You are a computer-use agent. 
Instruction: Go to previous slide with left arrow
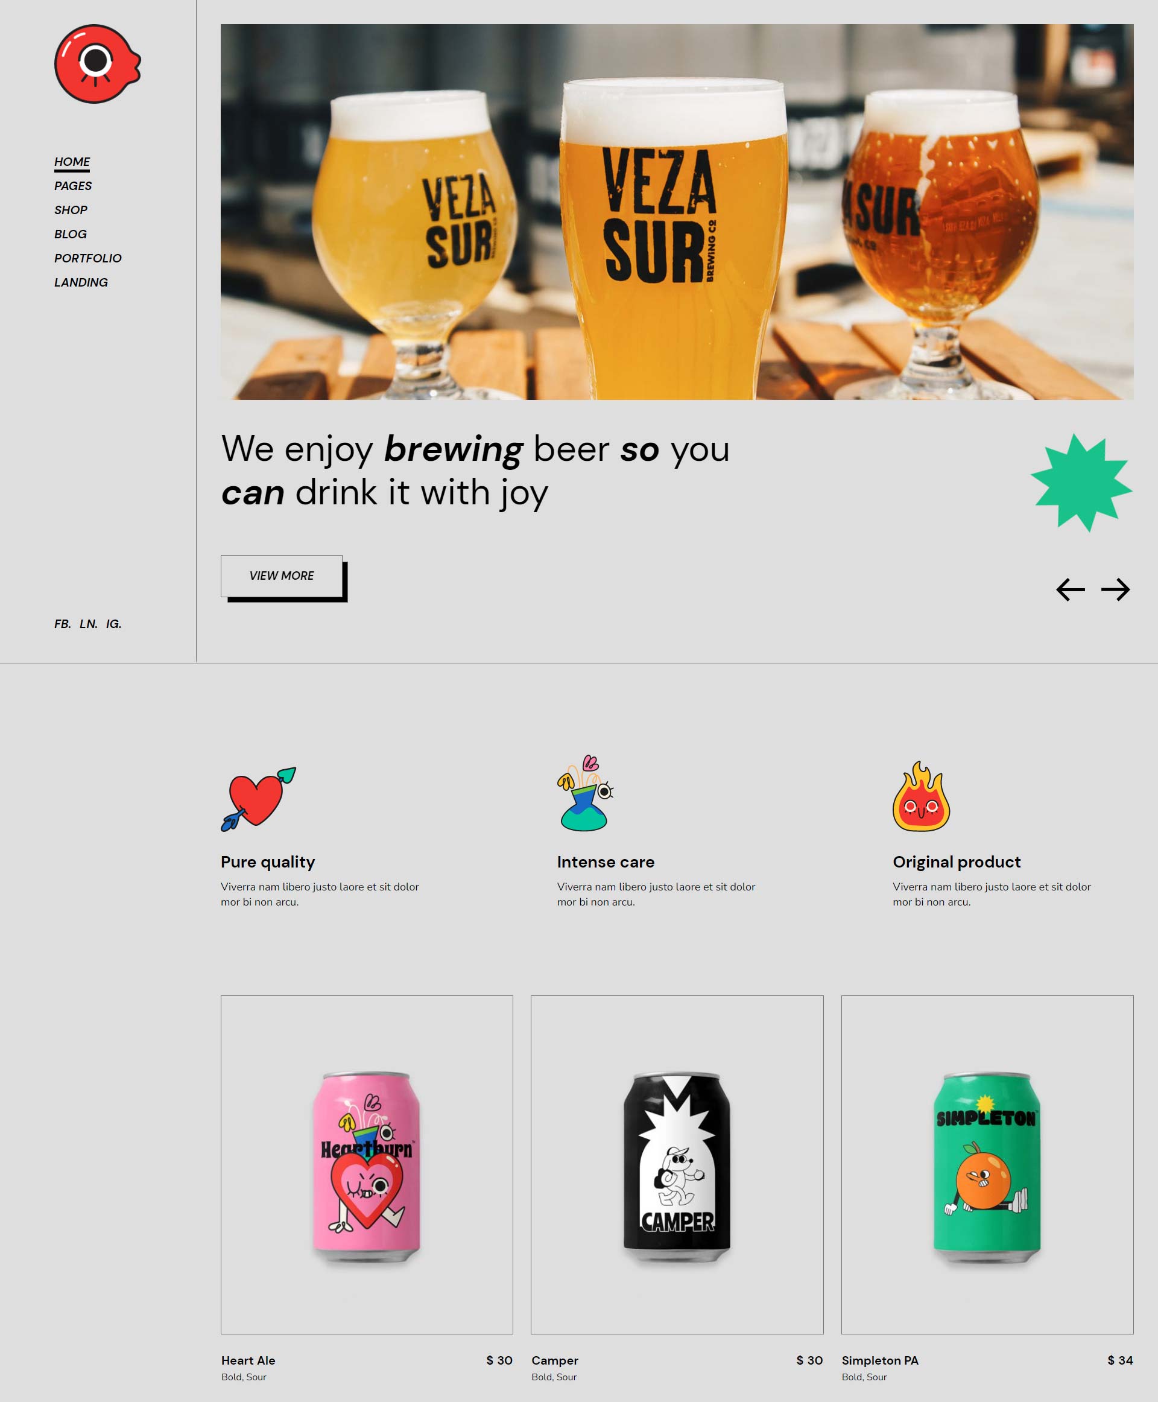pos(1070,589)
